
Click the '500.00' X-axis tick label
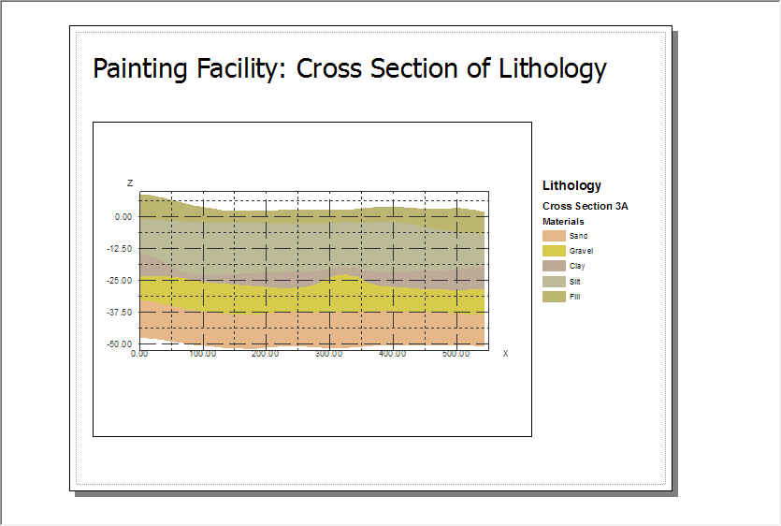point(456,354)
